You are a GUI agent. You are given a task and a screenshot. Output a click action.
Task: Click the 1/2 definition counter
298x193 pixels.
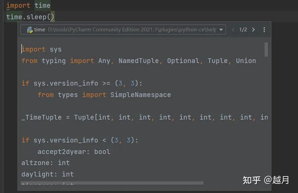pyautogui.click(x=243, y=30)
